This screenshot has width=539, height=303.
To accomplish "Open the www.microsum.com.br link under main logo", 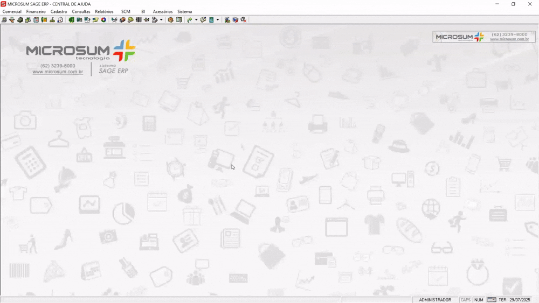I will point(58,72).
